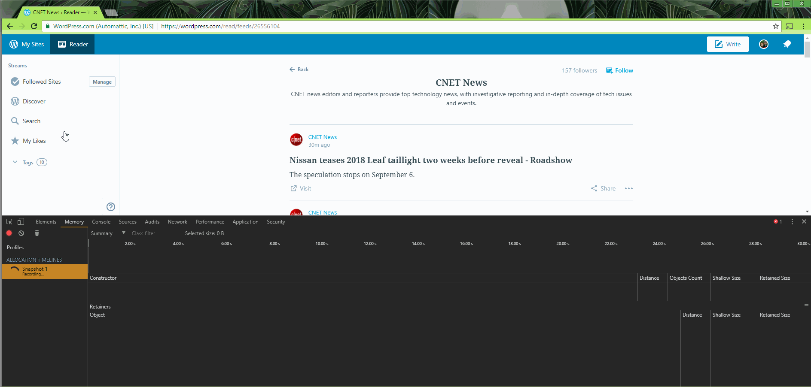The width and height of the screenshot is (811, 387).
Task: Open the Chrome three-dot menu
Action: click(x=803, y=26)
